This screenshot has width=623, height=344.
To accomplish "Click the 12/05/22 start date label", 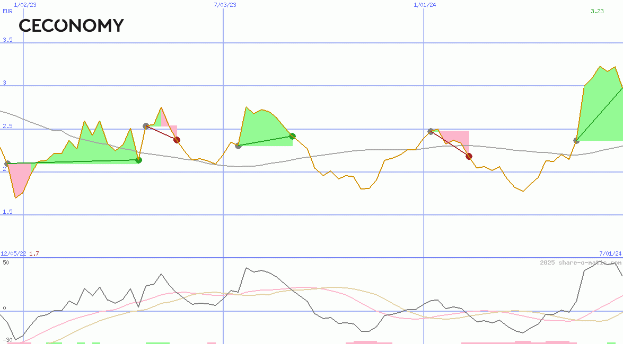I will pos(12,253).
